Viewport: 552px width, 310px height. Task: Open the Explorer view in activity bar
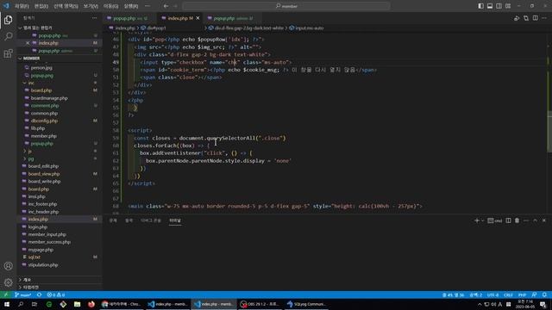click(8, 20)
